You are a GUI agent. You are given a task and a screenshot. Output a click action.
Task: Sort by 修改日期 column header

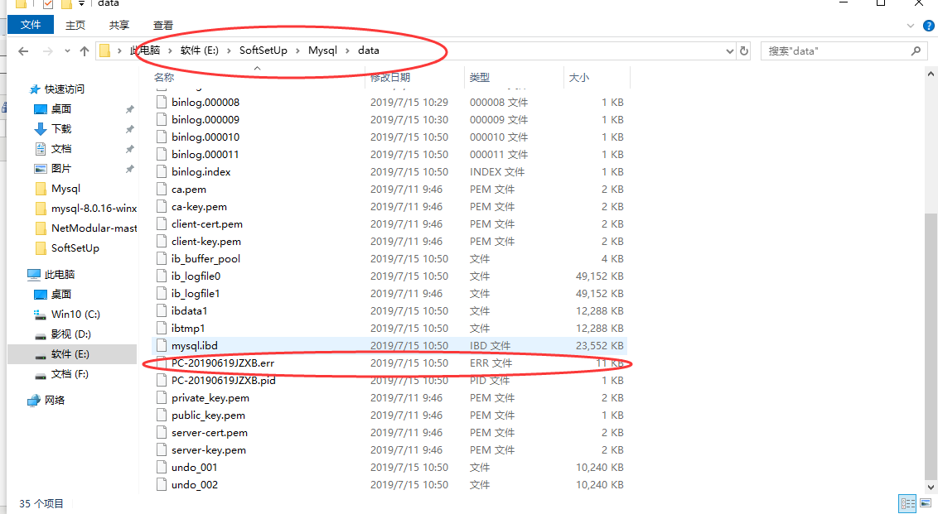(x=390, y=77)
